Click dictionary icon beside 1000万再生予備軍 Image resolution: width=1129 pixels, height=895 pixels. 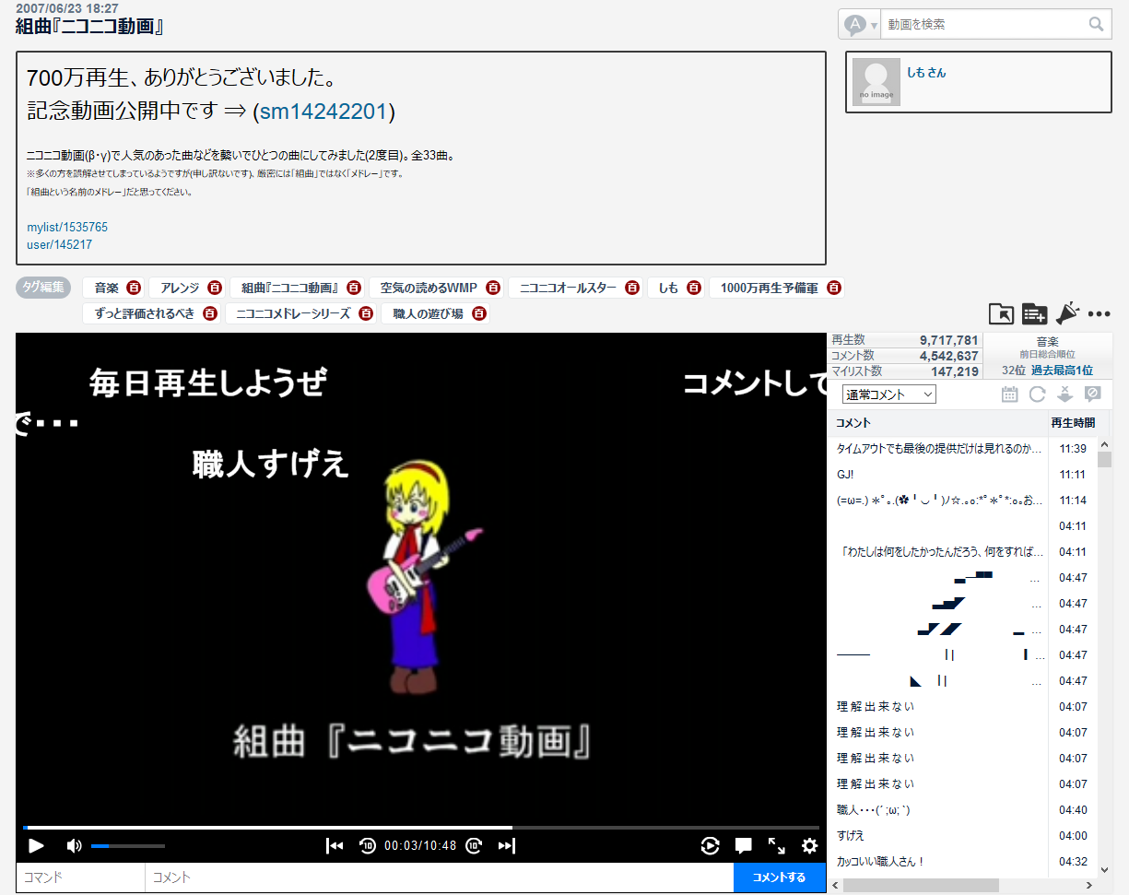click(834, 289)
